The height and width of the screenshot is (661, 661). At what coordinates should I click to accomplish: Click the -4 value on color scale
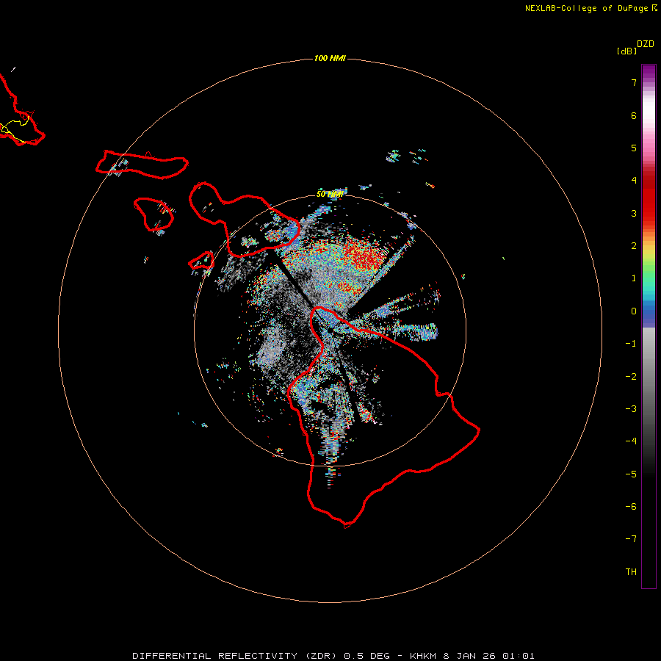click(x=631, y=441)
